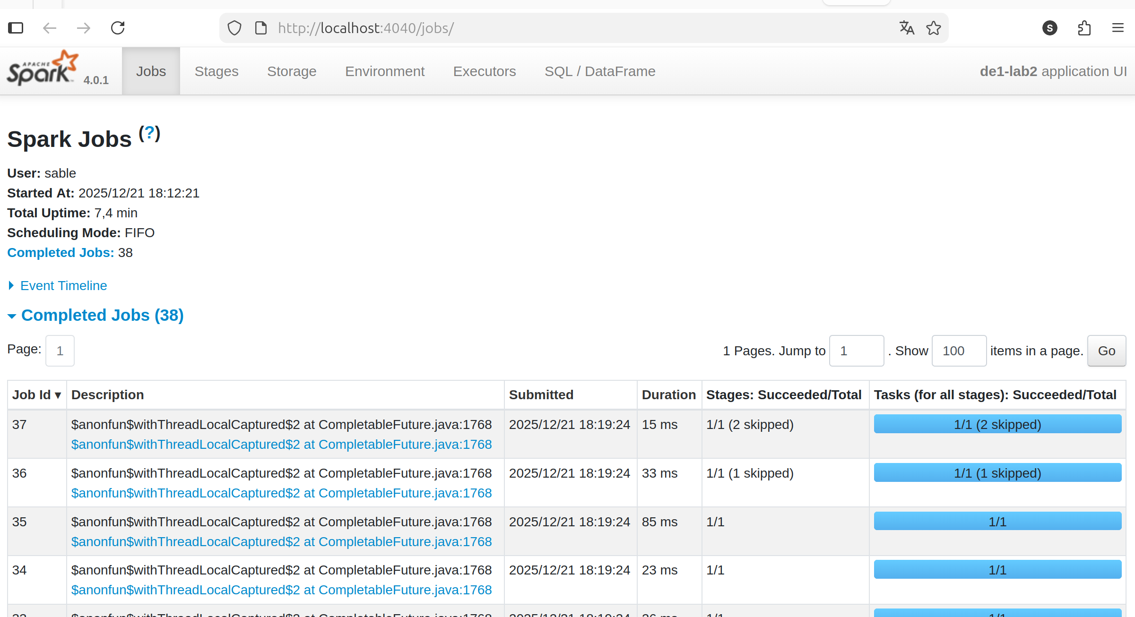Viewport: 1135px width, 617px height.
Task: Open the browser hamburger menu
Action: point(1118,27)
